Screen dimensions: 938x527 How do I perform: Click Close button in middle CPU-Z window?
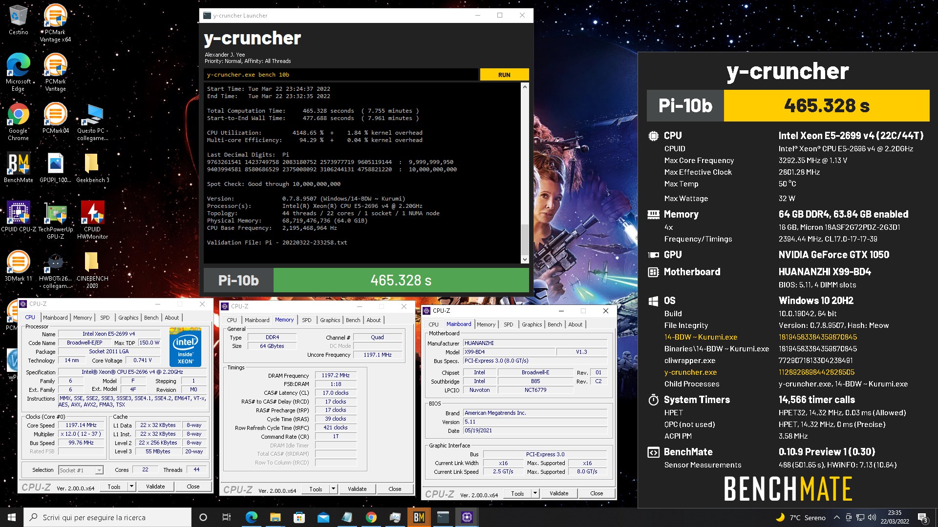395,489
